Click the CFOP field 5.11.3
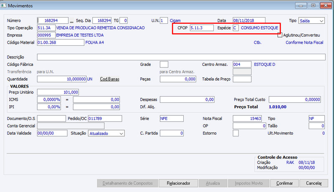 point(202,28)
